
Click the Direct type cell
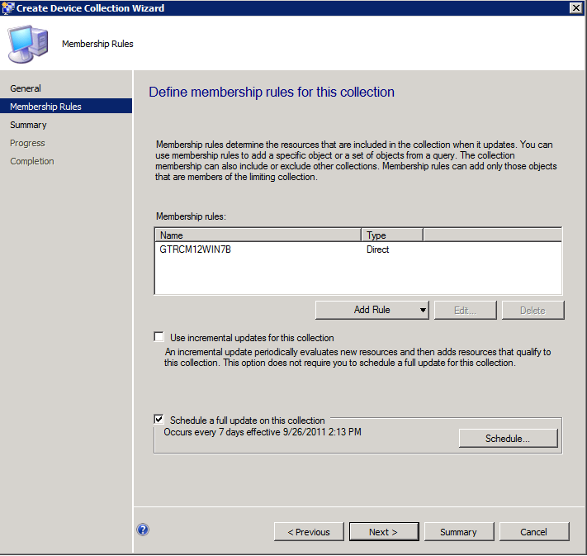pyautogui.click(x=378, y=249)
